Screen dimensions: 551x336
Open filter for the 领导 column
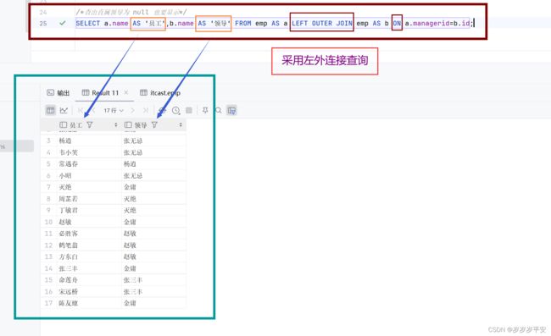(154, 125)
